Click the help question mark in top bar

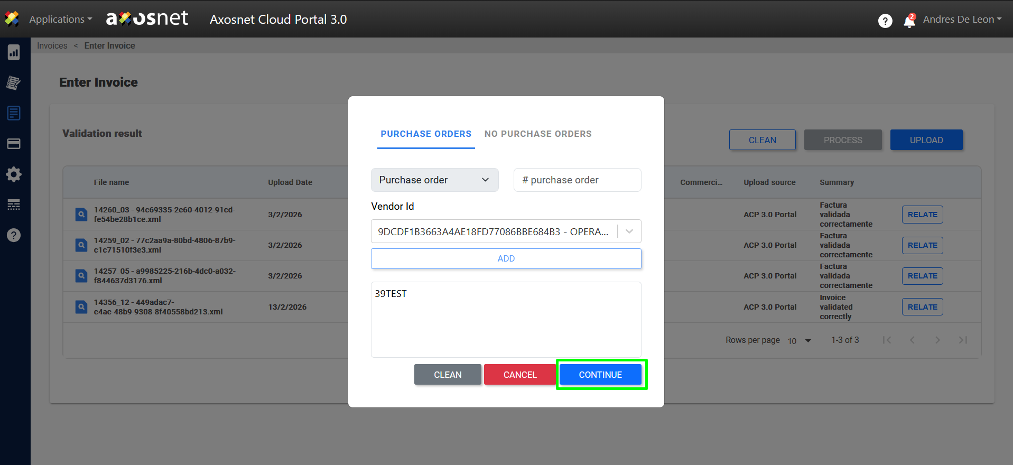(885, 21)
